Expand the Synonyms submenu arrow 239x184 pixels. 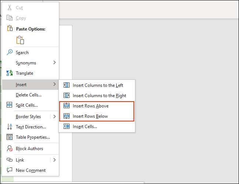[54, 63]
